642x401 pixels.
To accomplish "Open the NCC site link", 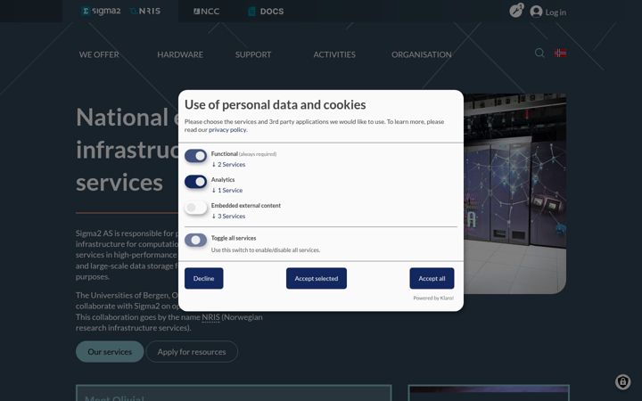I will [206, 12].
